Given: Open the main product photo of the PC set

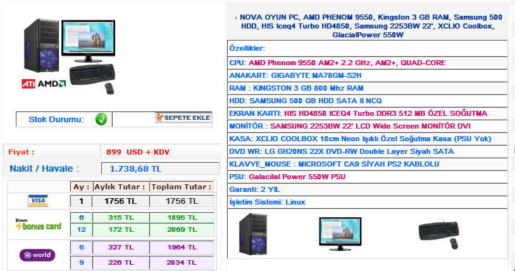Looking at the screenshot, I should point(70,56).
